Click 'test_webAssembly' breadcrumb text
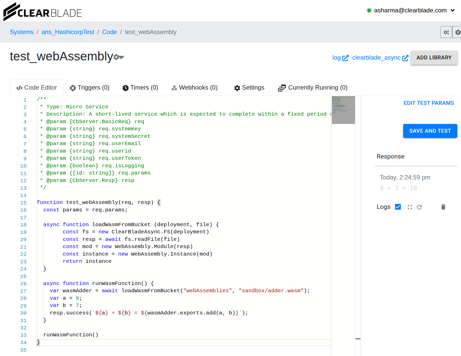 [x=151, y=32]
